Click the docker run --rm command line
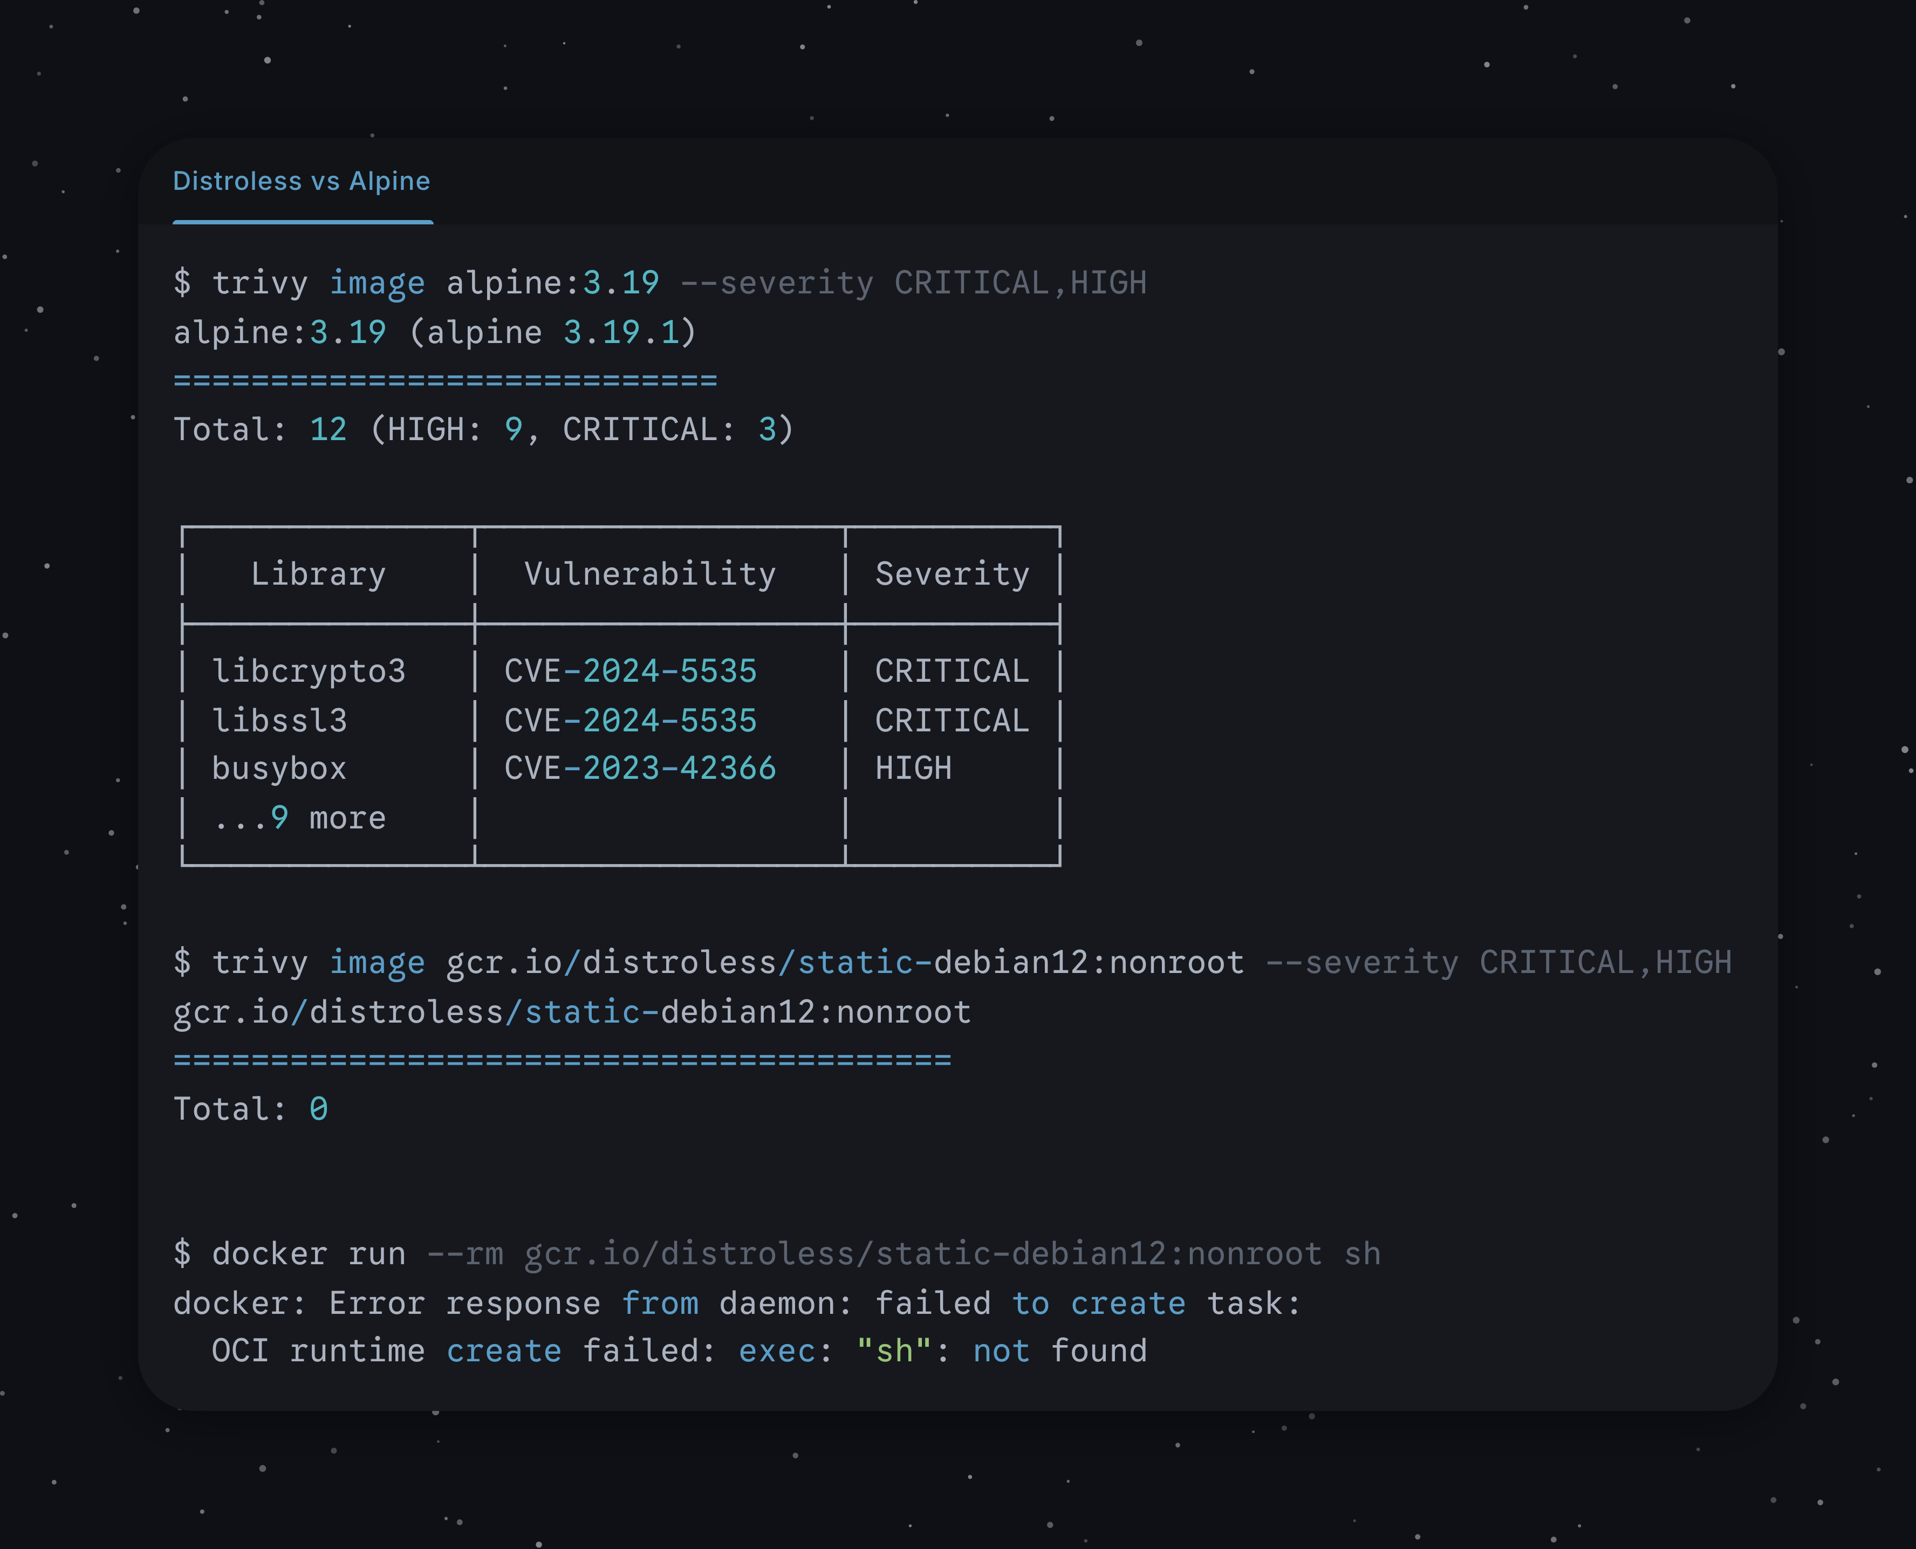This screenshot has height=1549, width=1916. pyautogui.click(x=776, y=1255)
